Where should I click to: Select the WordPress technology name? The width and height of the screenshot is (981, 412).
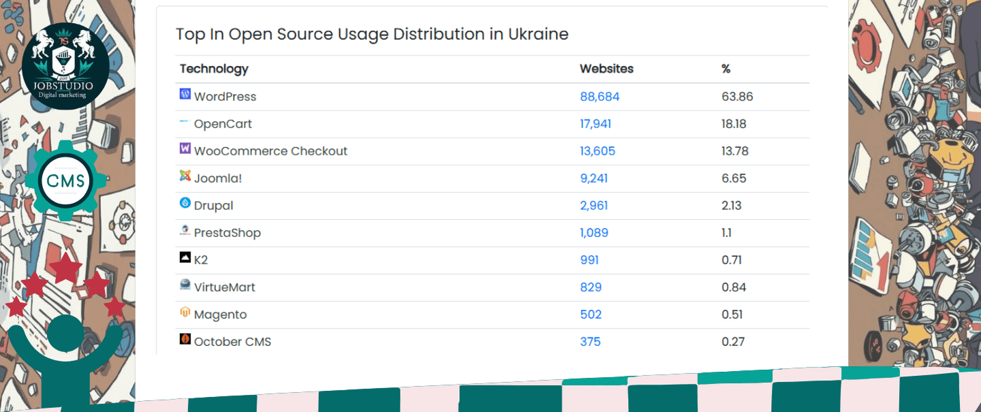click(x=225, y=97)
